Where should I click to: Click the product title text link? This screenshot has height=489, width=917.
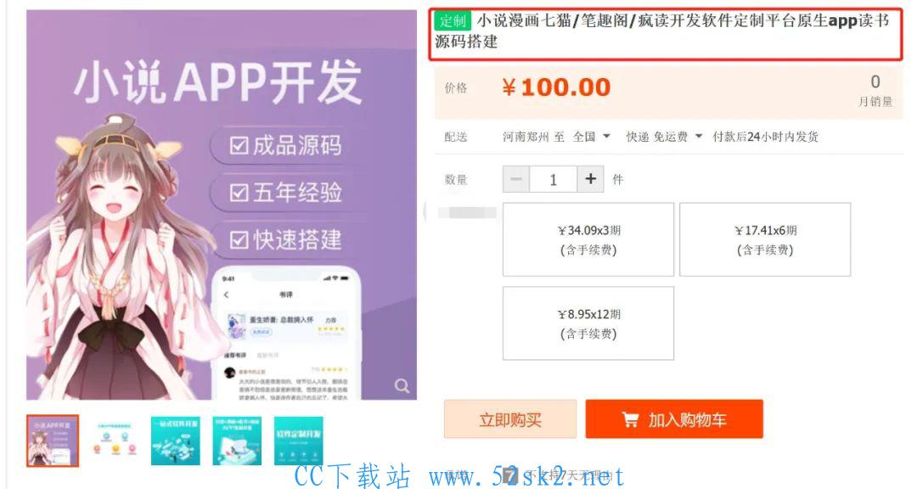(662, 31)
